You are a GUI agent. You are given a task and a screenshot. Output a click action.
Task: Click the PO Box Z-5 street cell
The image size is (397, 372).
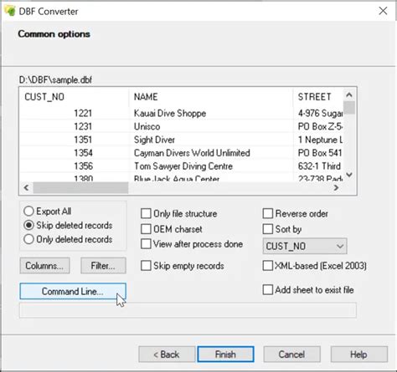point(320,126)
